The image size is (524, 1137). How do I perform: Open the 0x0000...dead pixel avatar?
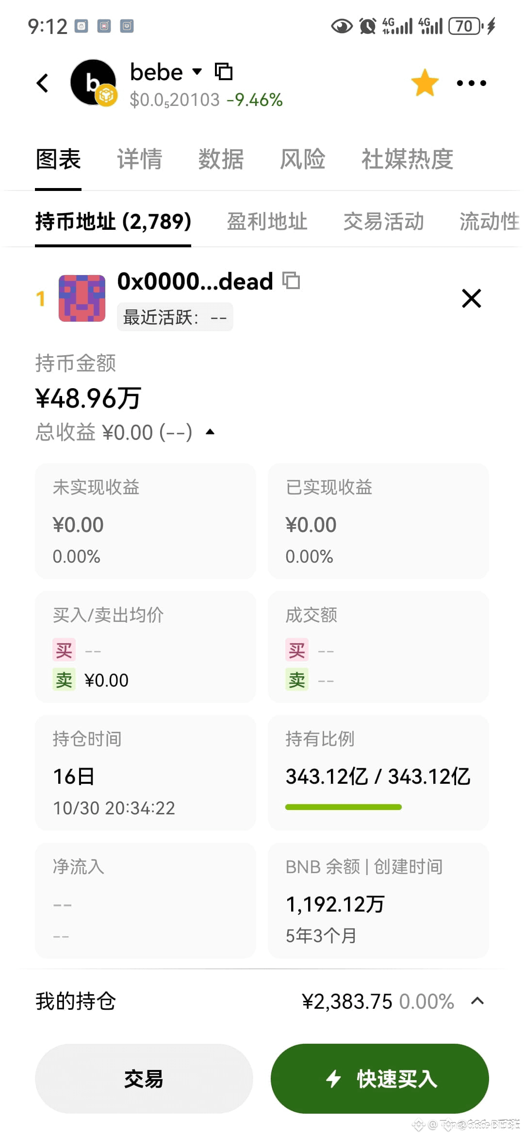point(82,298)
